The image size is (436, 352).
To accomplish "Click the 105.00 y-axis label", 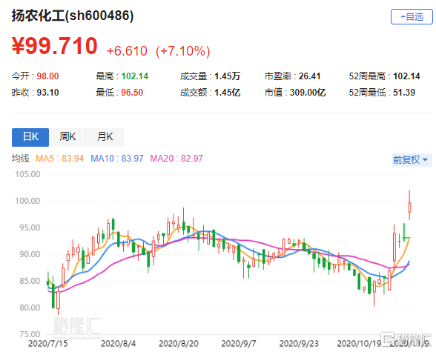I will (27, 174).
